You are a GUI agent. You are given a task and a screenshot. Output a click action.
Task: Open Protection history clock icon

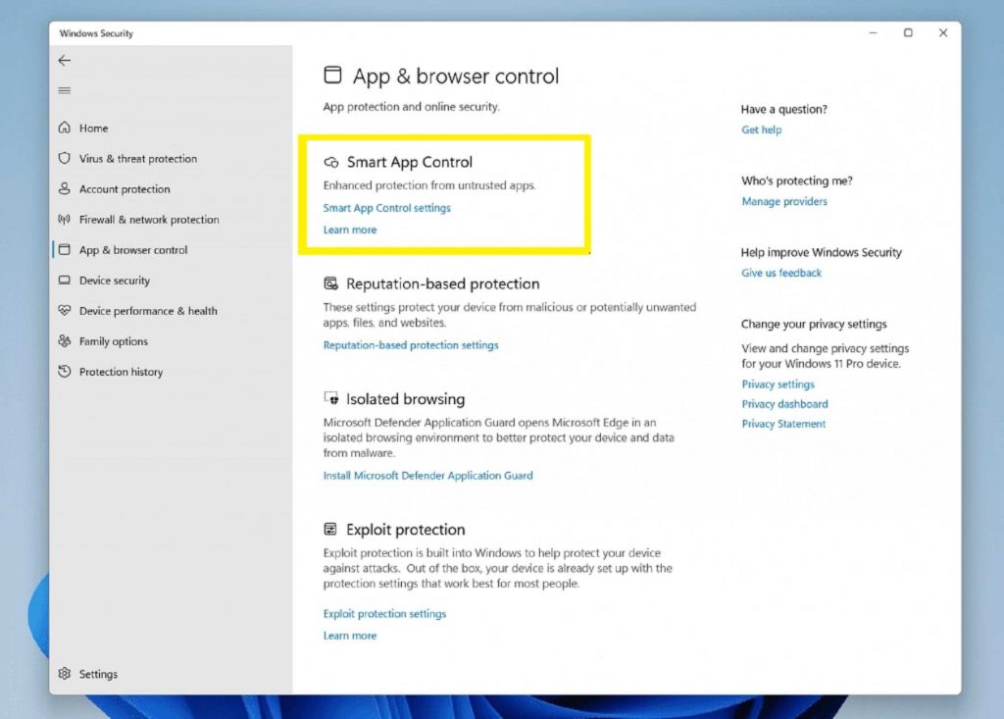(65, 372)
